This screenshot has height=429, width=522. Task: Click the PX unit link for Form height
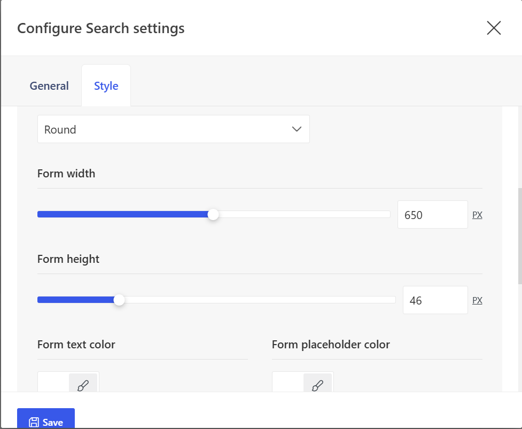click(x=477, y=301)
